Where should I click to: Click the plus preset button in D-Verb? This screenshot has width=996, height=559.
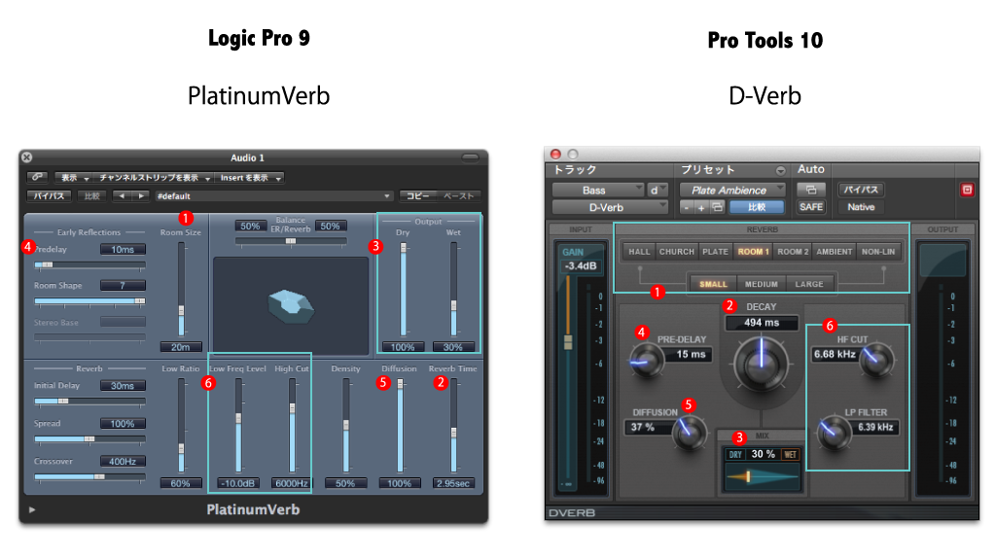(x=700, y=207)
